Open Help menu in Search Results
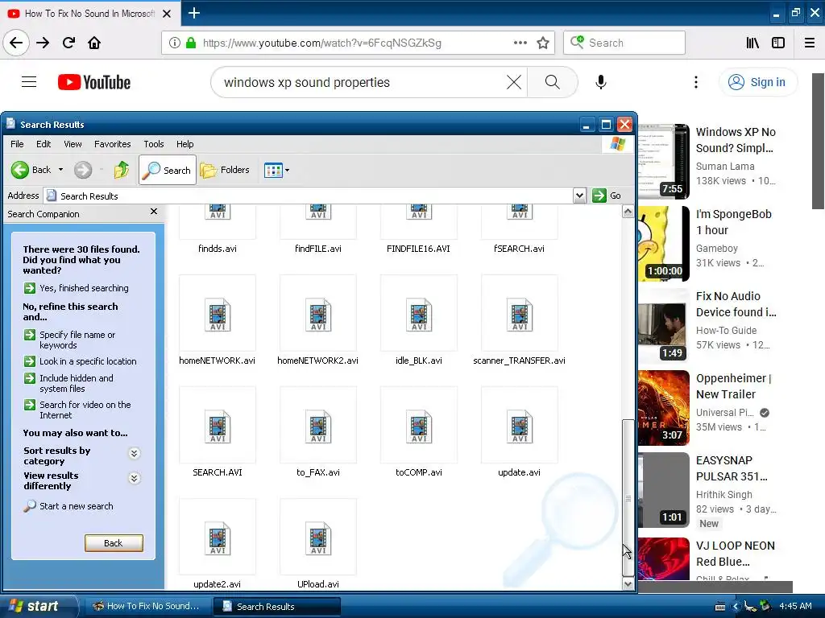The width and height of the screenshot is (825, 618). coord(184,144)
